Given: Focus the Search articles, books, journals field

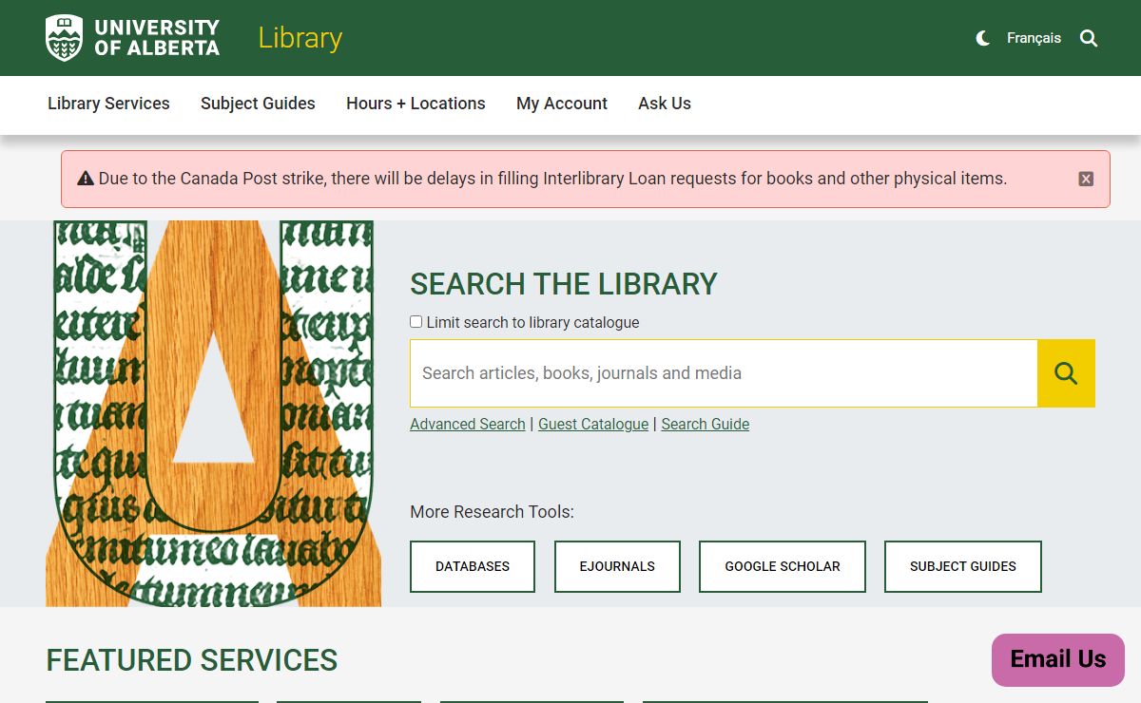Looking at the screenshot, I should click(x=724, y=373).
